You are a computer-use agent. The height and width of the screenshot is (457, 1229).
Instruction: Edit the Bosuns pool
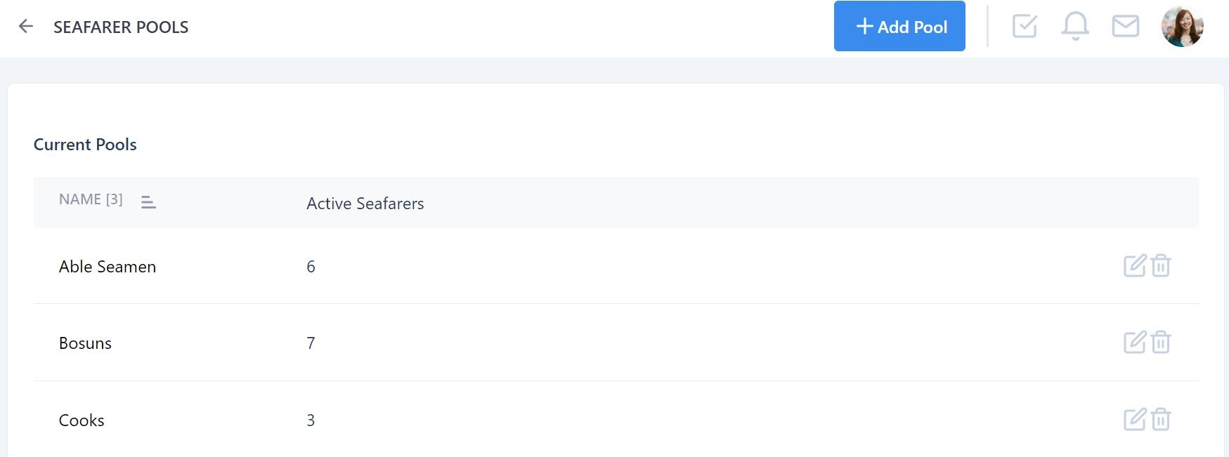pyautogui.click(x=1135, y=343)
